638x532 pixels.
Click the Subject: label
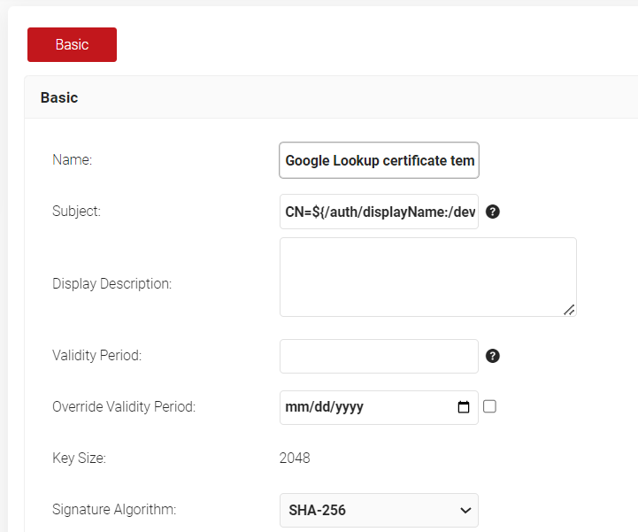pos(77,212)
